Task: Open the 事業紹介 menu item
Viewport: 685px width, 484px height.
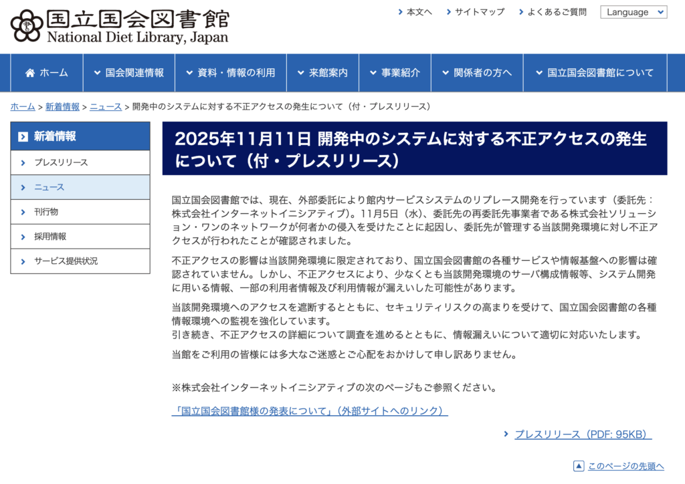Action: (x=395, y=73)
